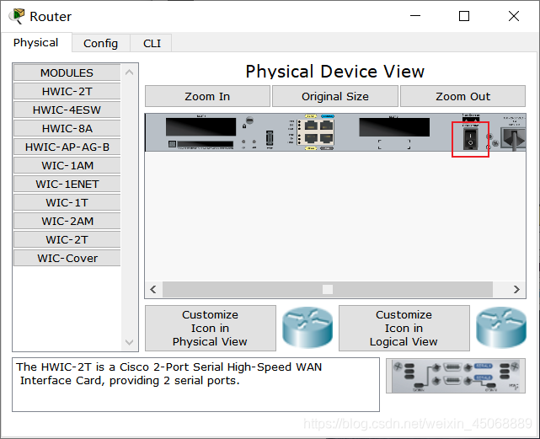Select the WIC-Cover module
The image size is (540, 439).
pyautogui.click(x=67, y=259)
